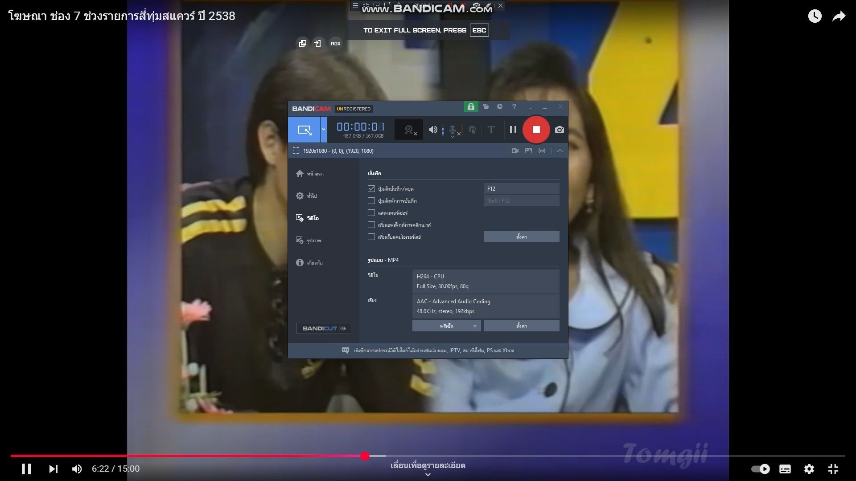Close the top Bandicam recording bar
This screenshot has height=481, width=856.
pyautogui.click(x=500, y=6)
